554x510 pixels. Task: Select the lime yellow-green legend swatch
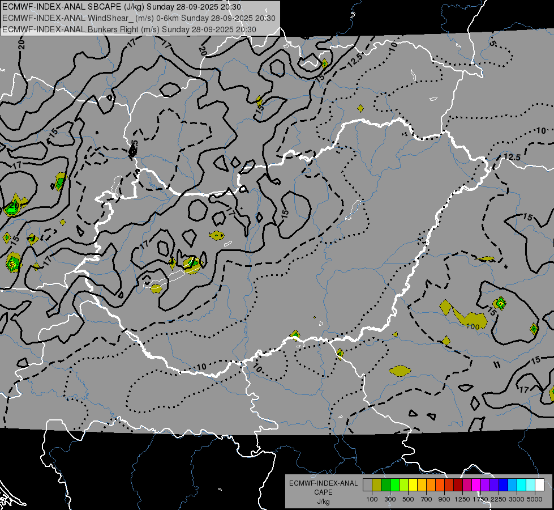pos(404,485)
